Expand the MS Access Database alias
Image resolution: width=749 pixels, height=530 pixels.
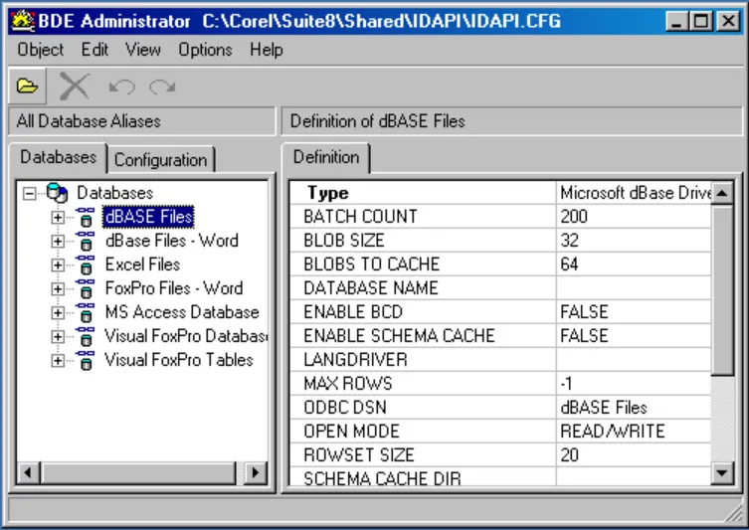pos(58,313)
